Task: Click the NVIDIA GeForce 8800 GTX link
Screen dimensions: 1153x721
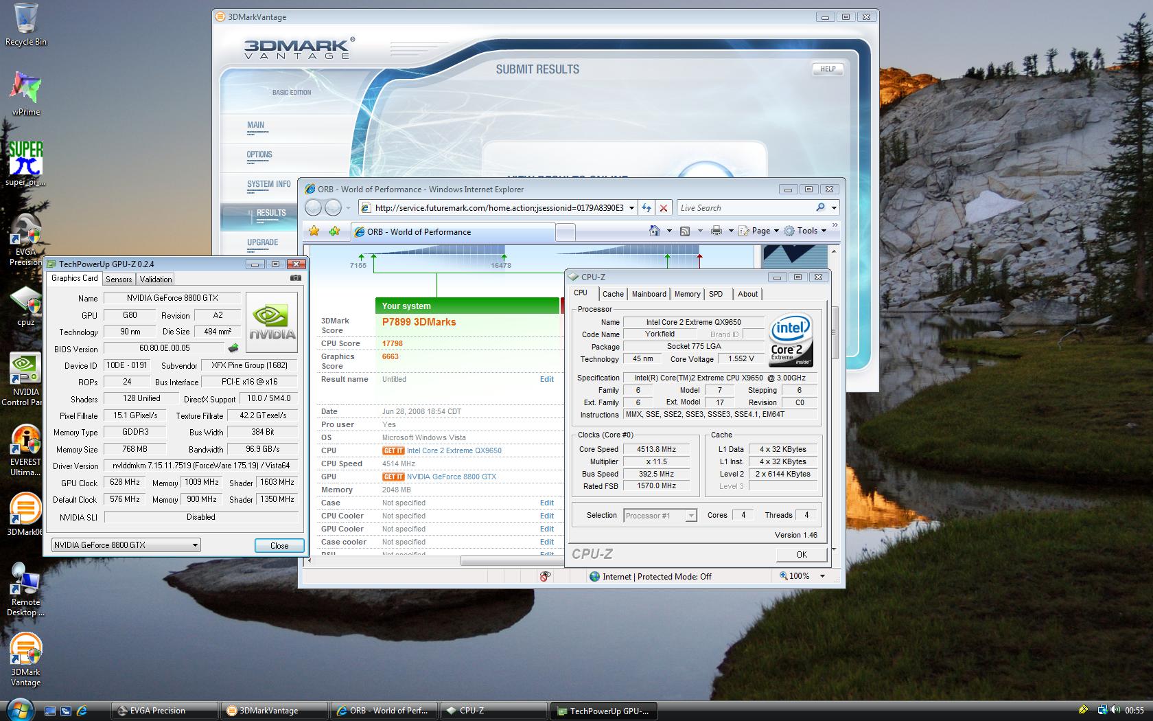Action: 451,477
